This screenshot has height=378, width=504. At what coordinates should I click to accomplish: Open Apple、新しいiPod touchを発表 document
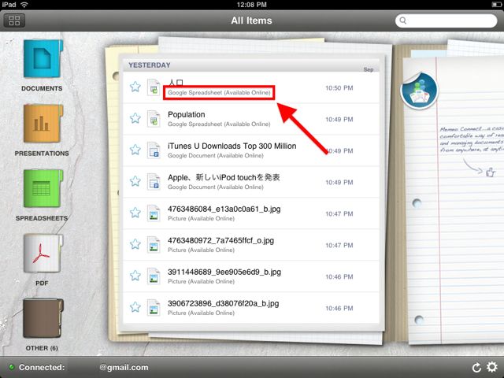click(224, 177)
